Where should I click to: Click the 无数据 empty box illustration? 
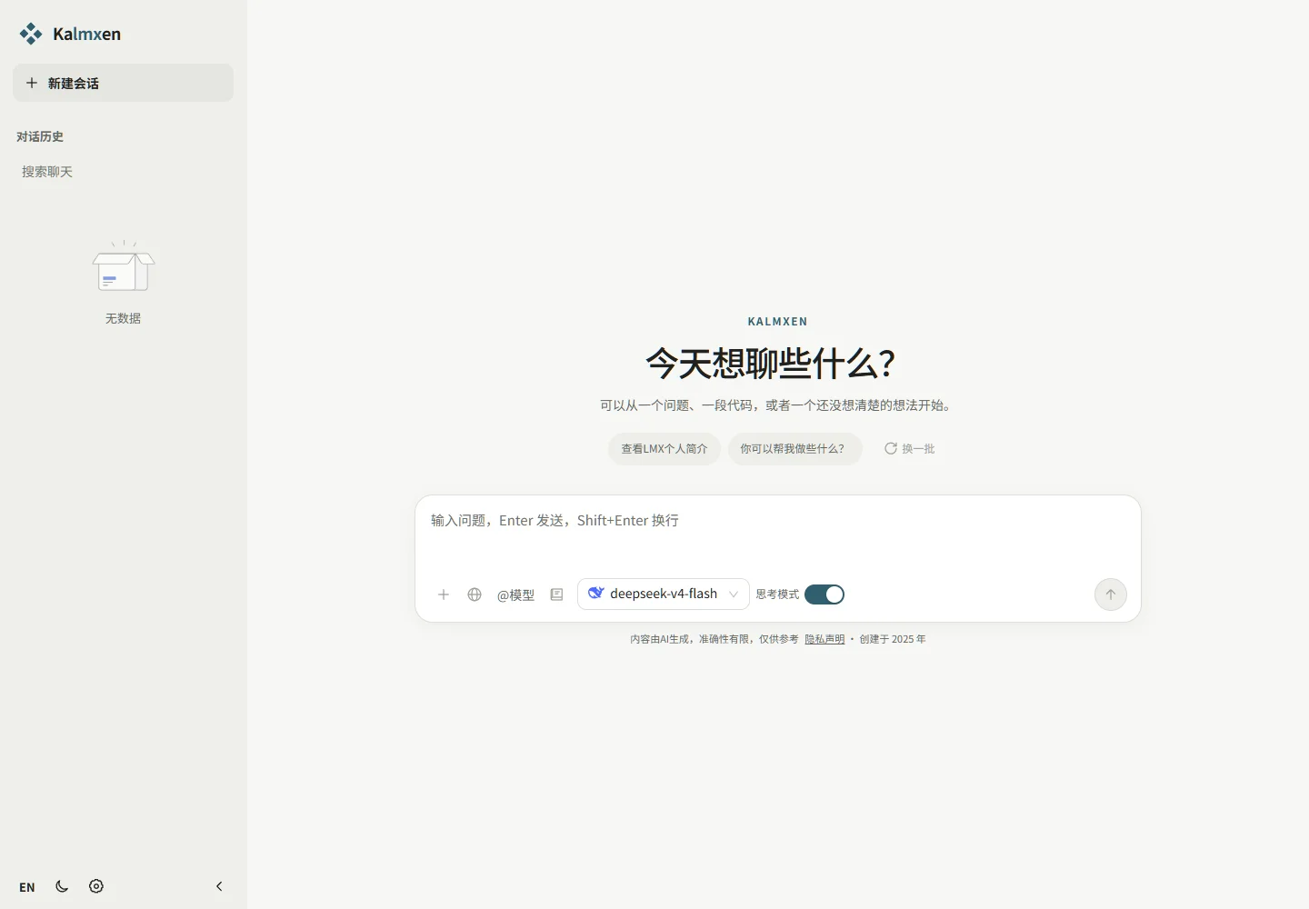pyautogui.click(x=124, y=266)
